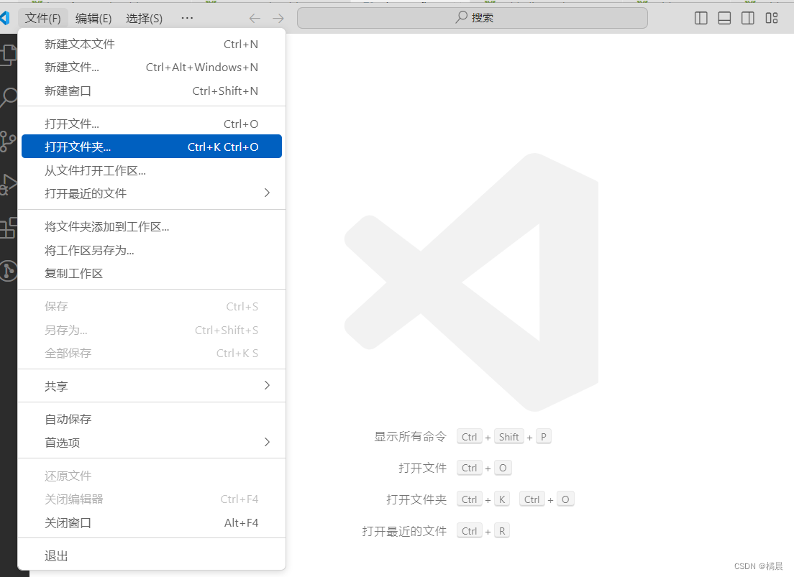Open the Explorer view in activity bar
The image size is (794, 577).
click(x=9, y=55)
